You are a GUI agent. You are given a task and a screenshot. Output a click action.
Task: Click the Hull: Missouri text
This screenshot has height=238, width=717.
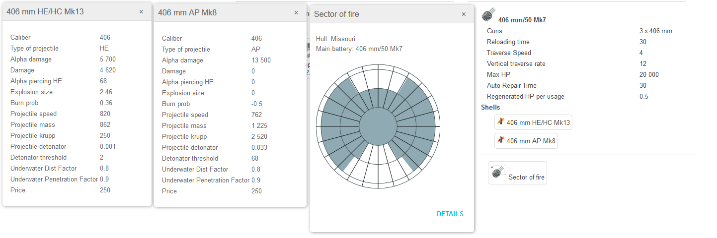[335, 39]
